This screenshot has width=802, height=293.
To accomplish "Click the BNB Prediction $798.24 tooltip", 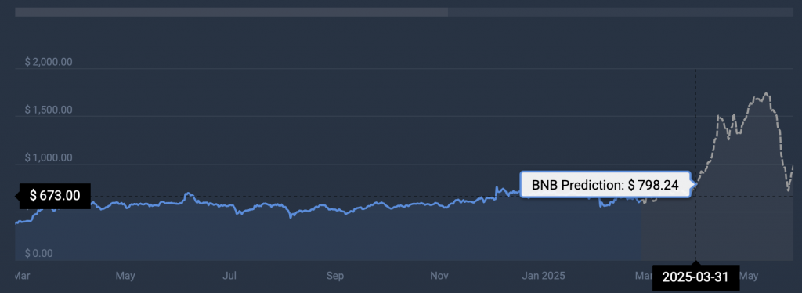I will (605, 185).
